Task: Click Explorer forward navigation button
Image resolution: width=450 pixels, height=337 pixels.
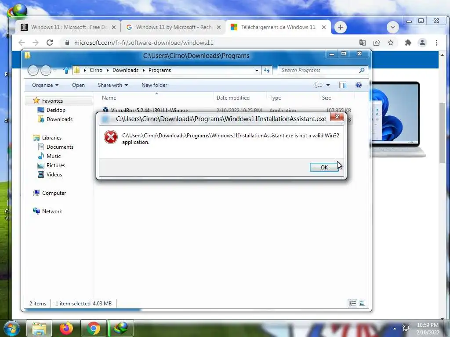Action: [x=46, y=70]
